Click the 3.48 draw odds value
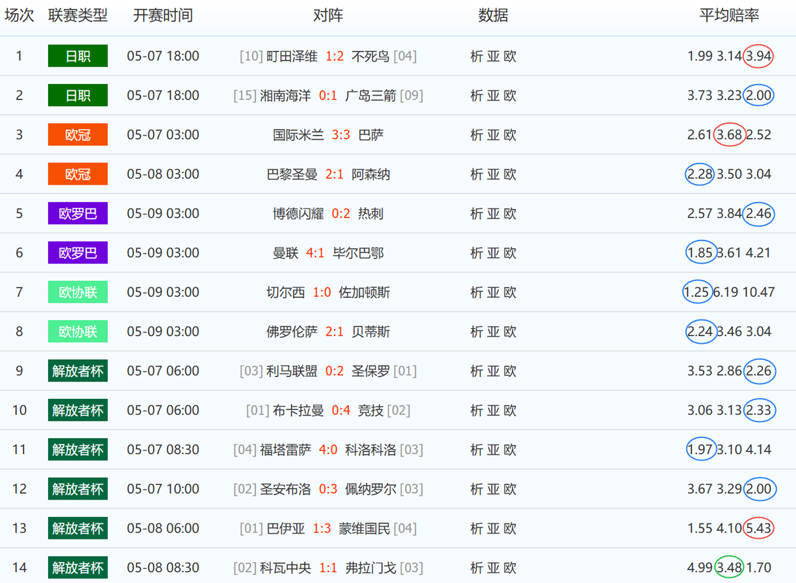The image size is (796, 583). [x=729, y=568]
